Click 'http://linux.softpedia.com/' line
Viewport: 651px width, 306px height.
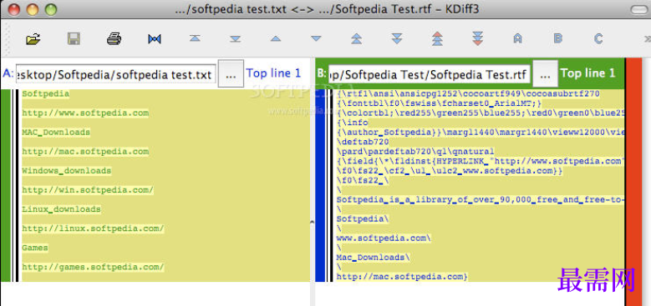pos(94,228)
